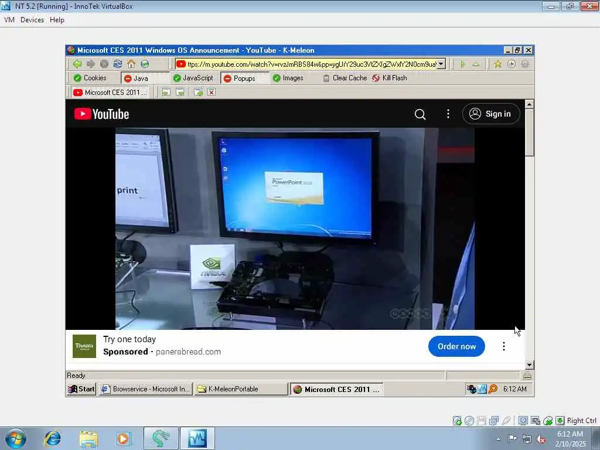Click the Microsoft CES 2011 guest taskbar button
Screen dimensions: 600x450
click(x=337, y=389)
